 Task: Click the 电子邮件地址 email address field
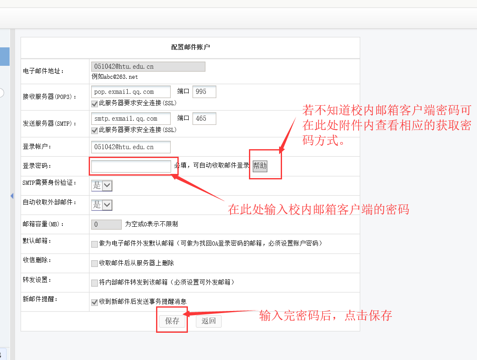[148, 67]
